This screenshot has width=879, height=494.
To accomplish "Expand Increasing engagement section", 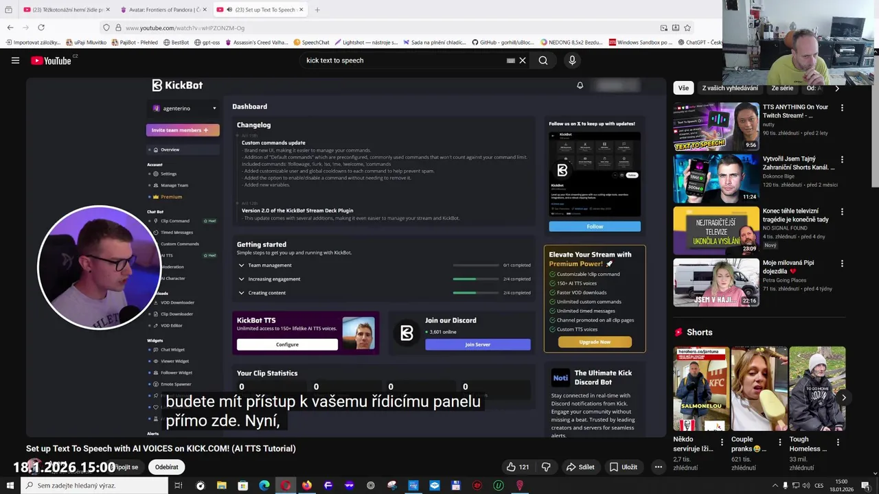I will 241,279.
